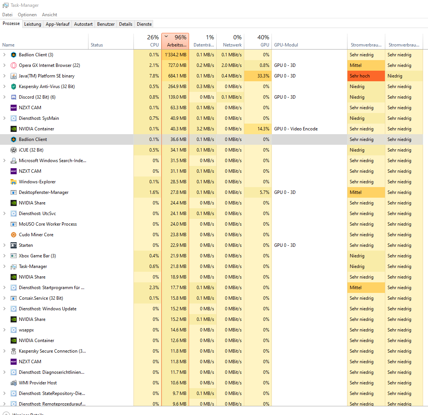
Task: Click the highlighted Badlion Client icon
Action: (x=13, y=139)
